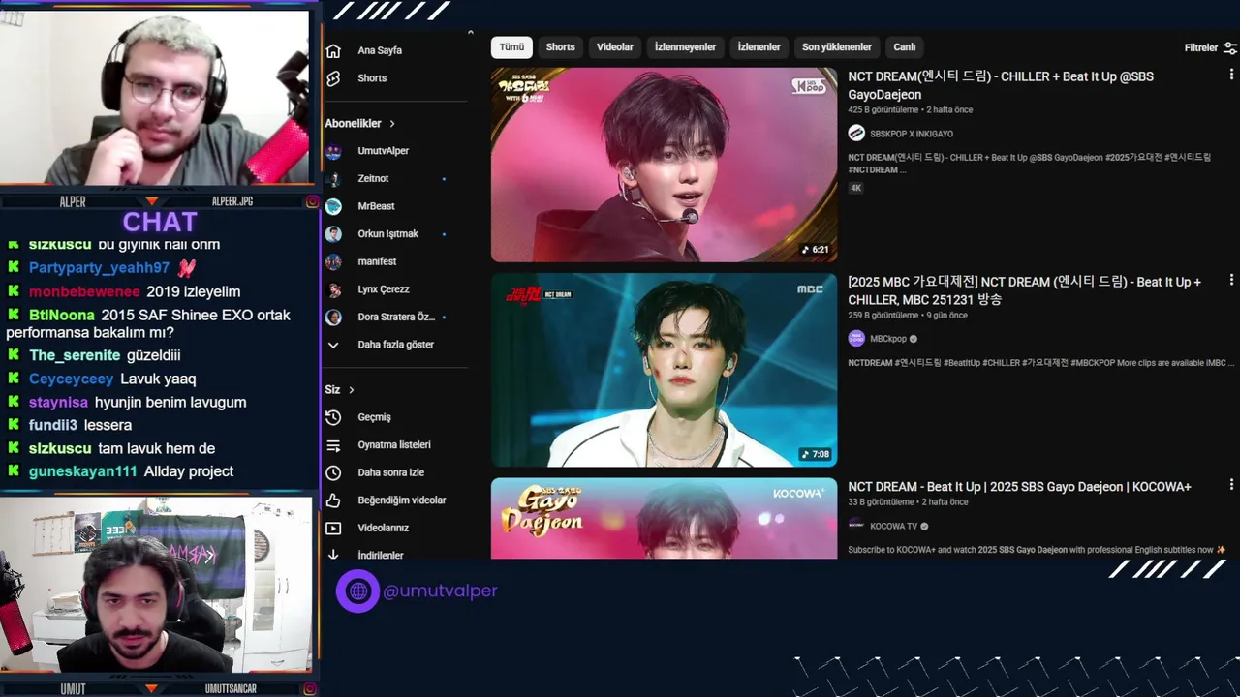
Task: Open options menu for KOCOWA+ Beat It Up video
Action: click(1231, 486)
